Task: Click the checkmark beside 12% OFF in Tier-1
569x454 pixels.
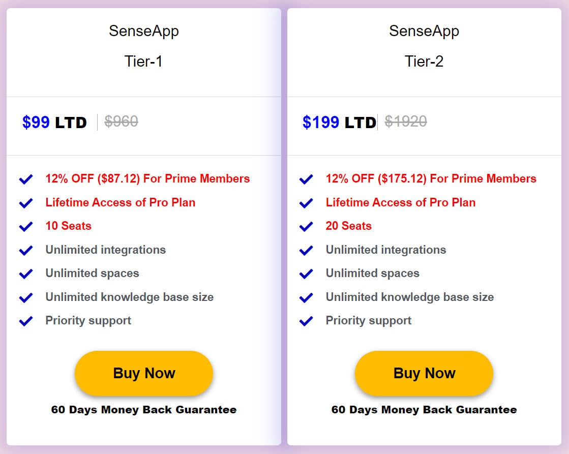Action: coord(25,179)
